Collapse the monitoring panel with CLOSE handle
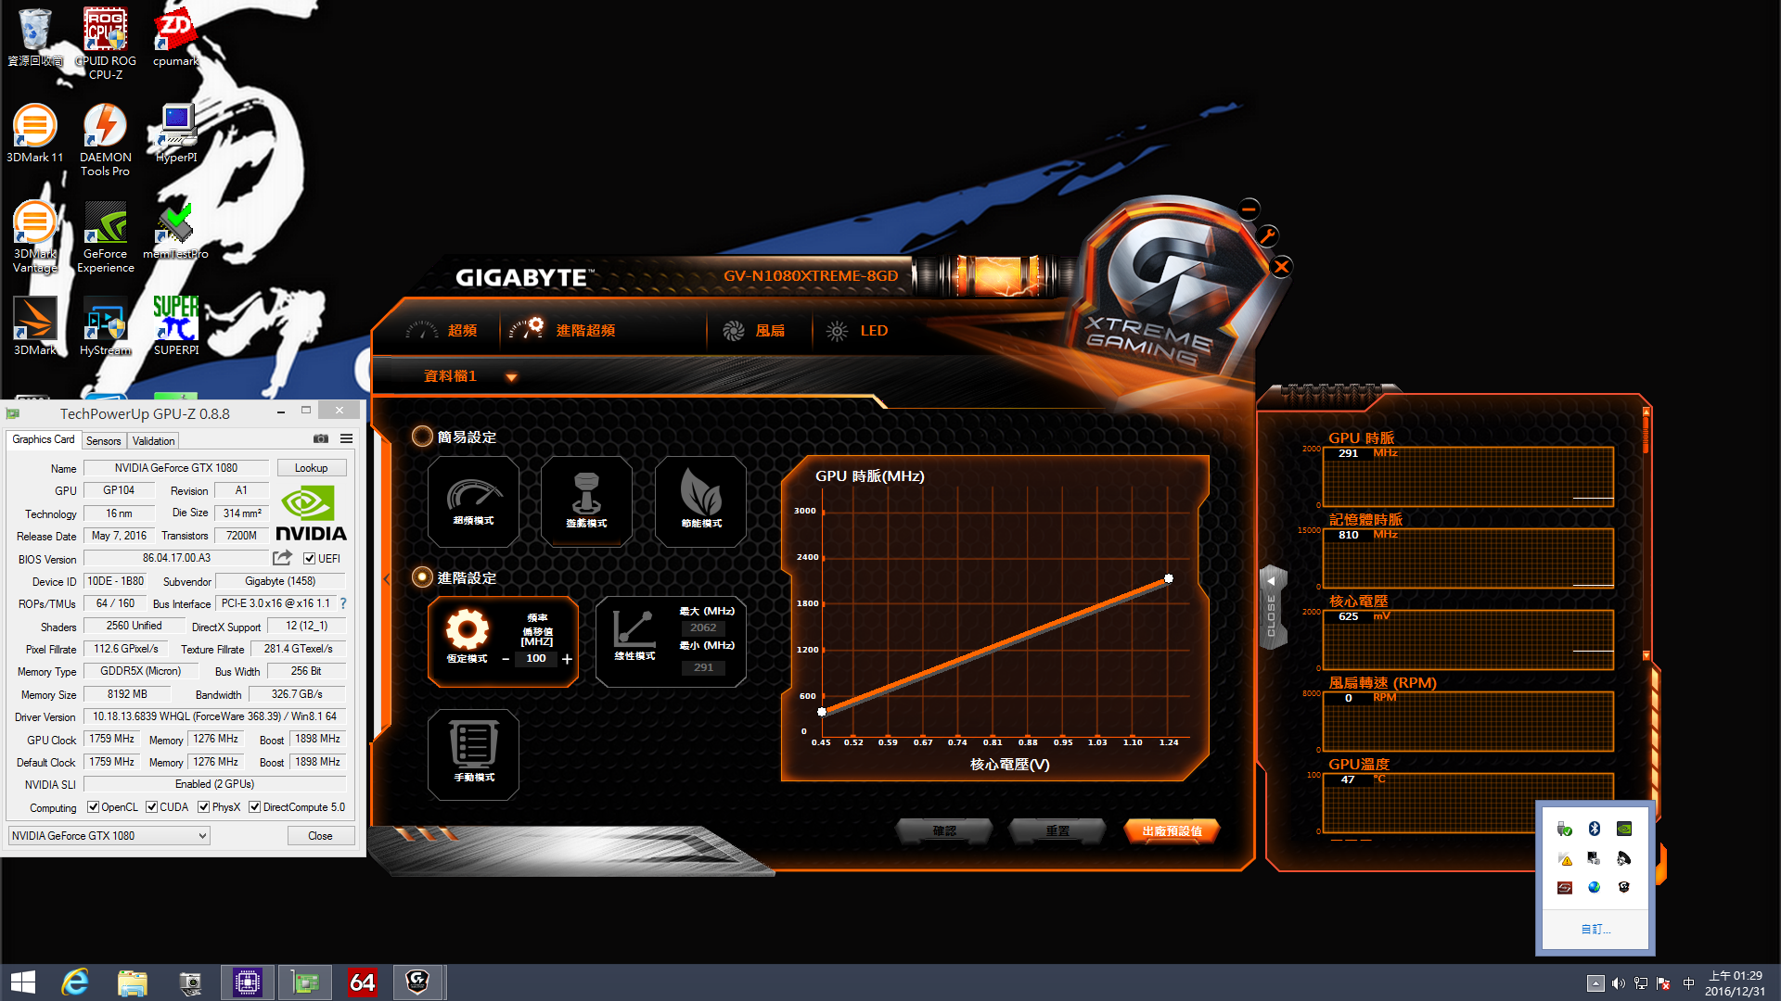The image size is (1781, 1001). tap(1272, 607)
